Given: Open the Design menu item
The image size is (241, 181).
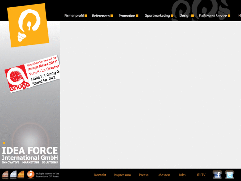Looking at the screenshot, I should tap(186, 16).
